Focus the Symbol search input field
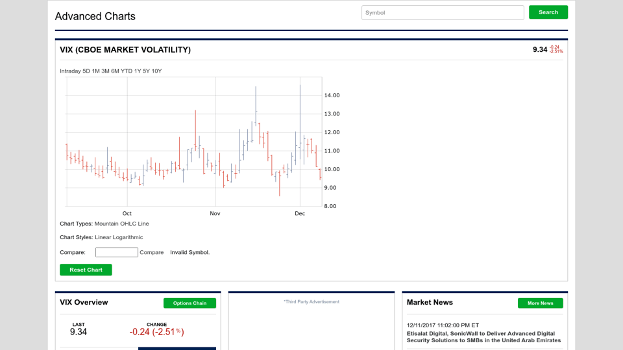 (x=443, y=12)
